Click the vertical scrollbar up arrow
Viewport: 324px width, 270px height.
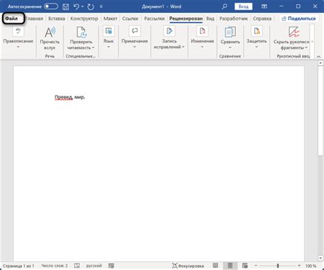point(321,63)
